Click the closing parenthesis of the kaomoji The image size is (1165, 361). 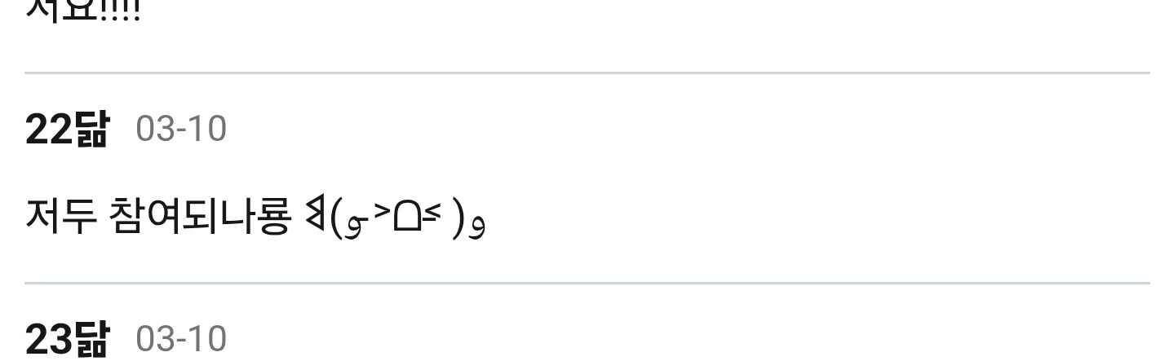click(x=459, y=218)
